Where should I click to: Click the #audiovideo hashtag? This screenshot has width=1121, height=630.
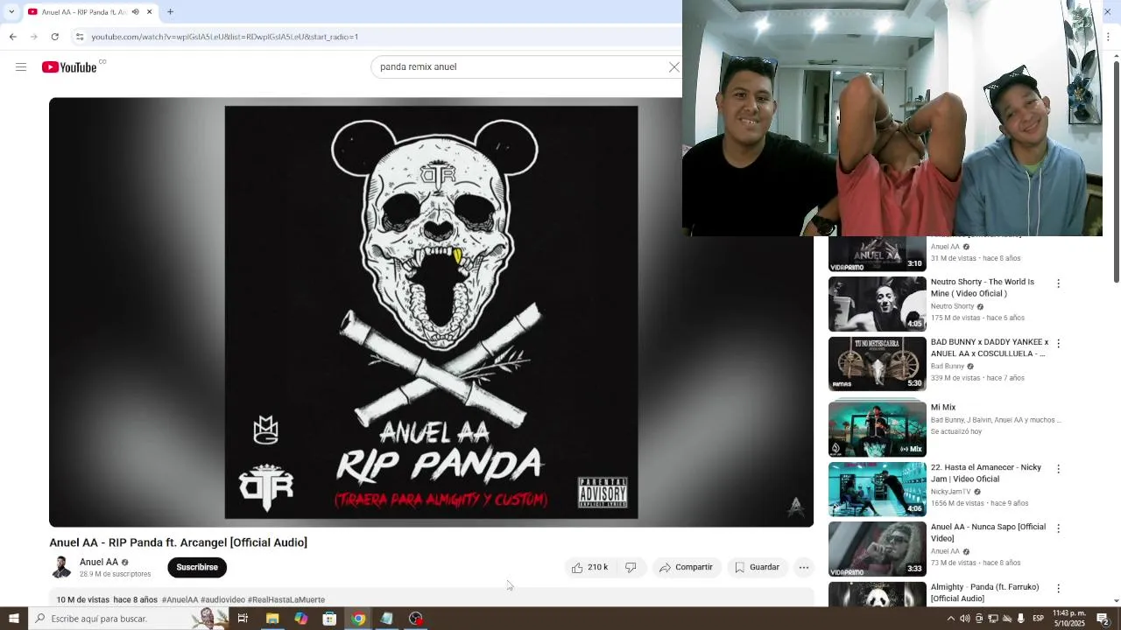click(x=222, y=600)
